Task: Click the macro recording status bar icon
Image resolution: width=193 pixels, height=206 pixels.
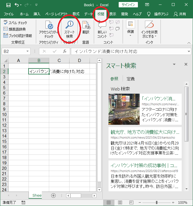Action: click(x=23, y=202)
